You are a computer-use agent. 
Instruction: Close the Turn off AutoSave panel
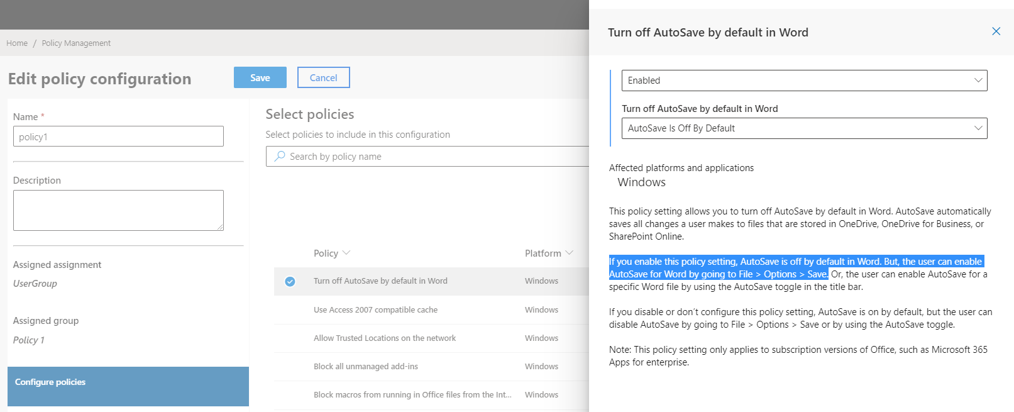pyautogui.click(x=996, y=31)
